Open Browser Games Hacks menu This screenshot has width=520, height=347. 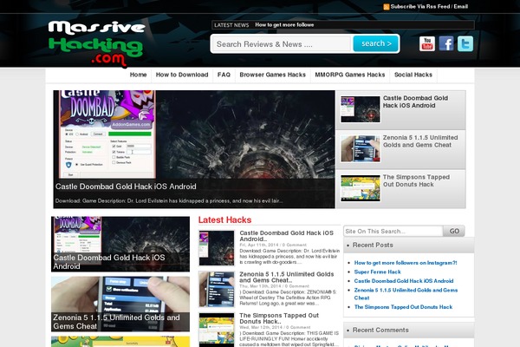(x=273, y=75)
